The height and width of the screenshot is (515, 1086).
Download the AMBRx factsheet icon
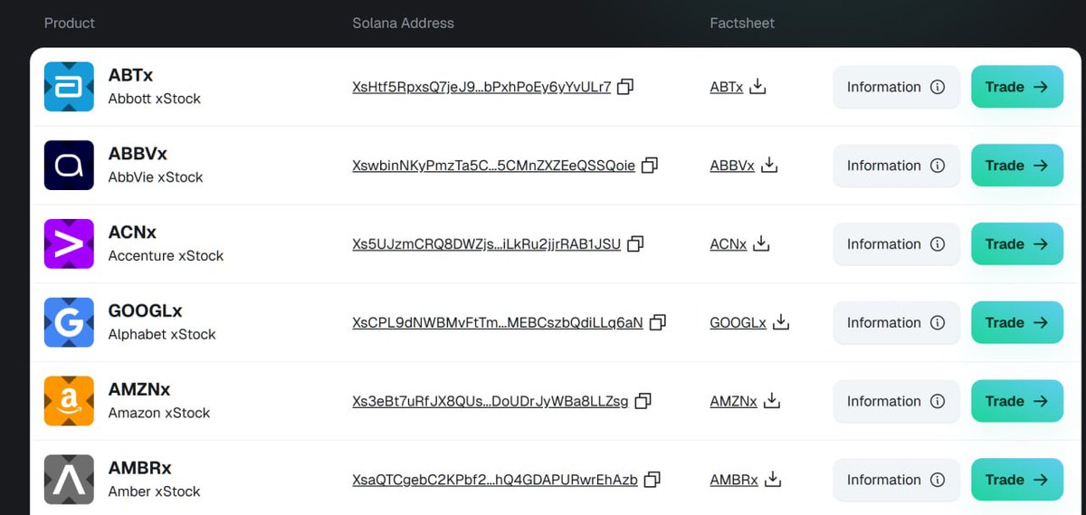773,480
